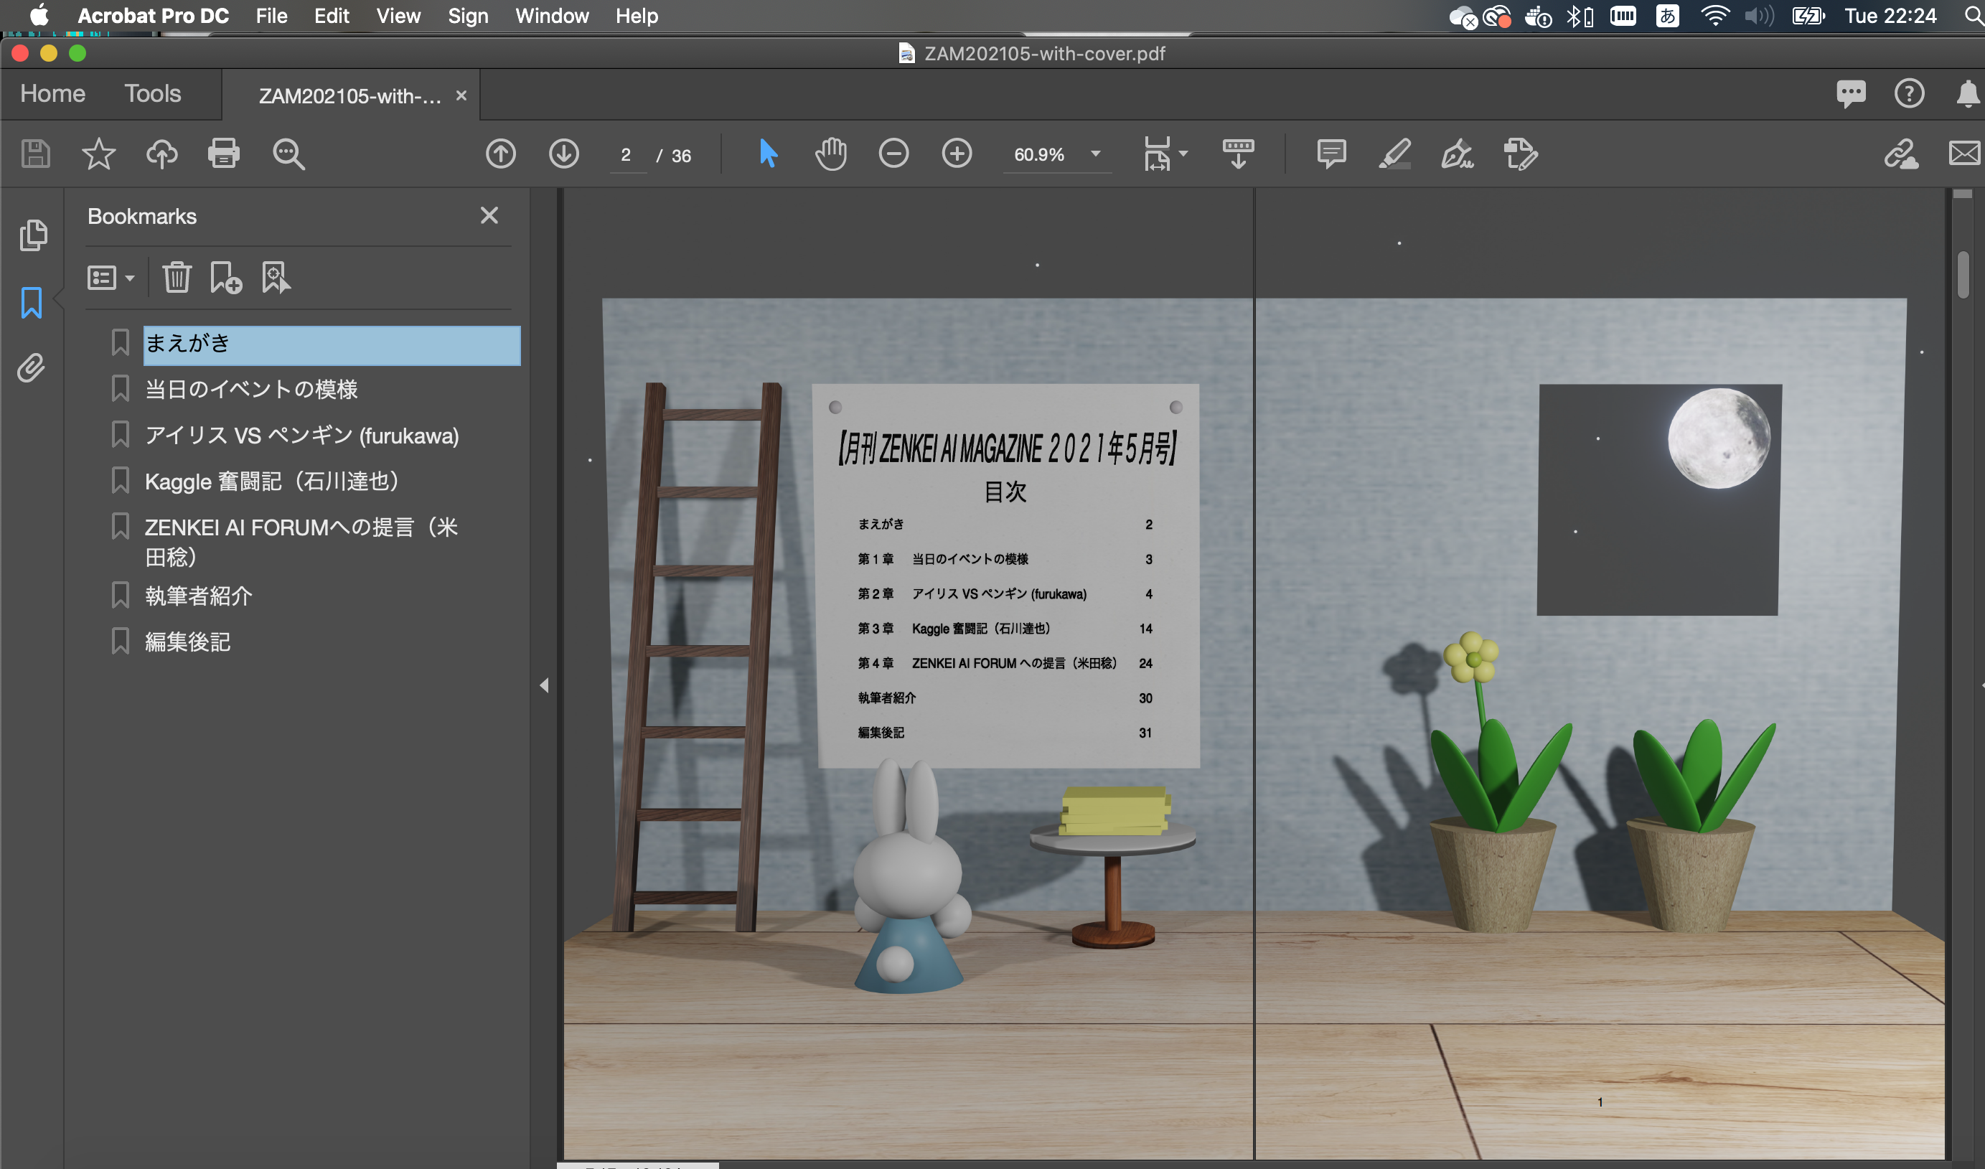Viewport: 1985px width, 1169px height.
Task: Add a new bookmark icon
Action: [226, 277]
